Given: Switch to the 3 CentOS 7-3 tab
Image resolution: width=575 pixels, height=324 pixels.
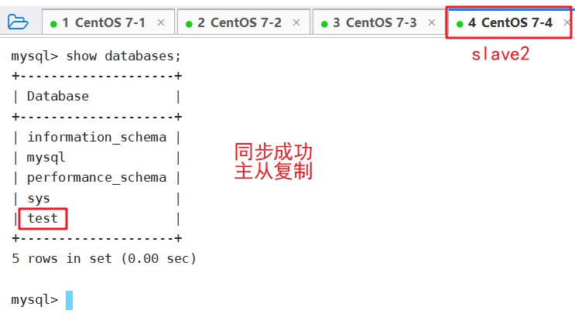Looking at the screenshot, I should click(378, 22).
